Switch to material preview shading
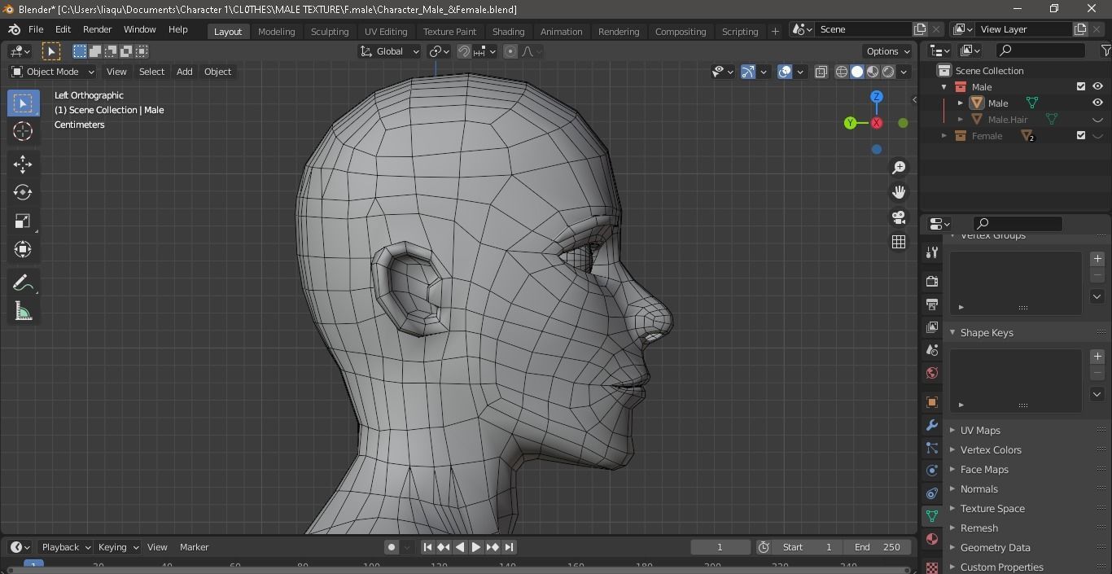Image resolution: width=1112 pixels, height=574 pixels. [x=873, y=72]
